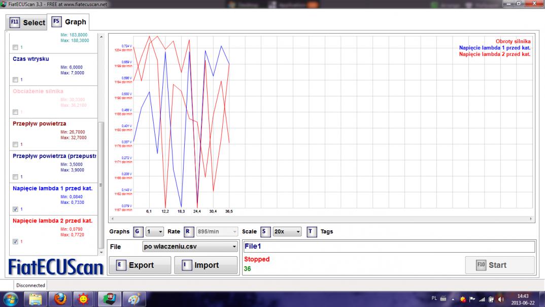
Task: Uncheck Napięcie lambda 1 przed kat. checkbox
Action: [15, 209]
